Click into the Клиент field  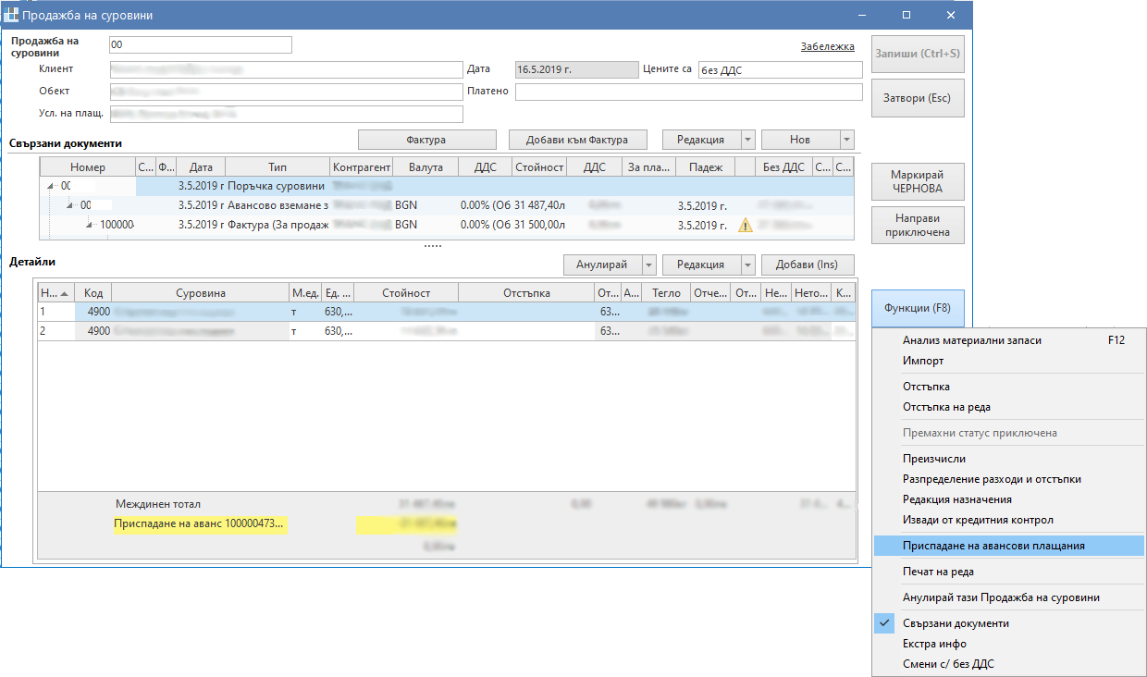(286, 69)
